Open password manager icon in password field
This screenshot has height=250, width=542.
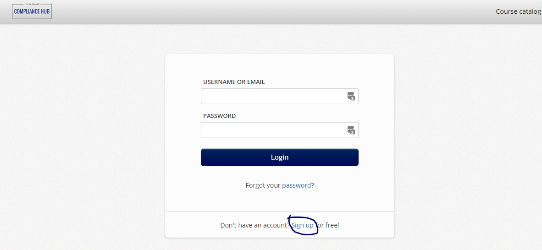(351, 130)
